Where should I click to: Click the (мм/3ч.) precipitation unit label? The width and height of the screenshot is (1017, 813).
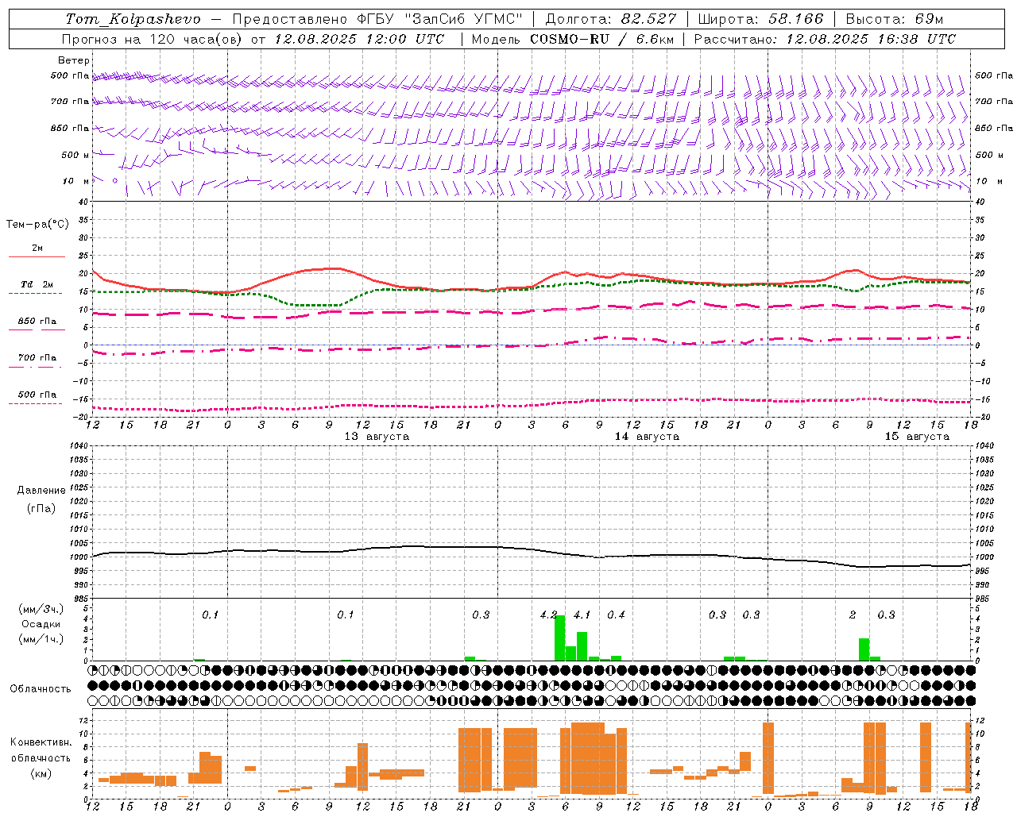pos(41,610)
